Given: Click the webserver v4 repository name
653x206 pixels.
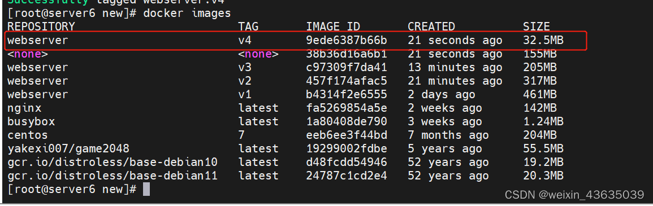Looking at the screenshot, I should click(x=37, y=41).
